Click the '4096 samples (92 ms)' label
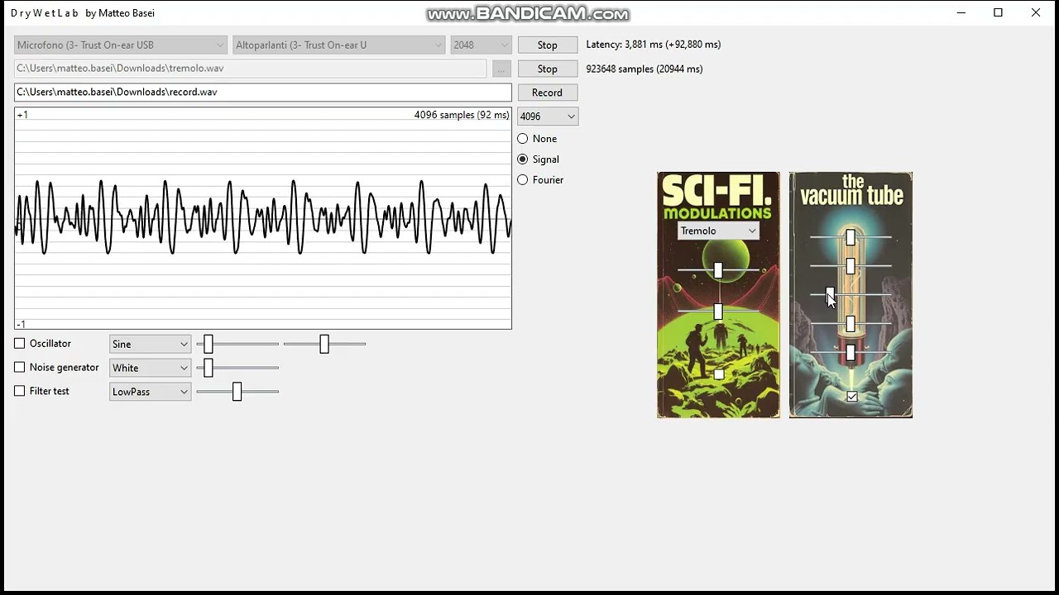The width and height of the screenshot is (1059, 595). pyautogui.click(x=462, y=115)
